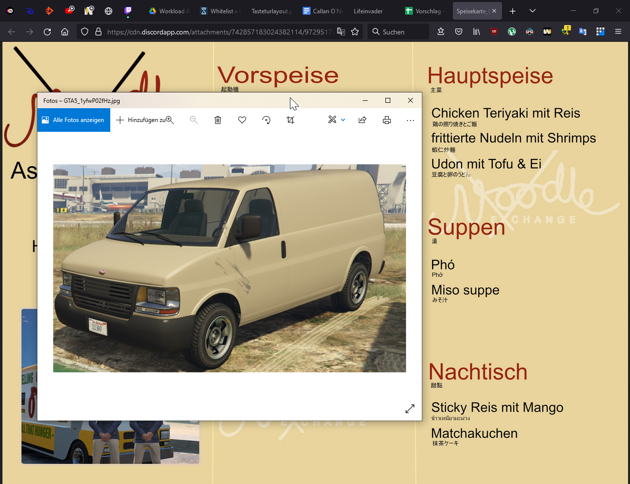Switch to 'Tasteturlayout' tab

pyautogui.click(x=271, y=11)
